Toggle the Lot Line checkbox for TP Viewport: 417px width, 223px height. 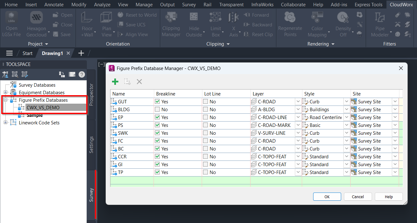point(205,172)
